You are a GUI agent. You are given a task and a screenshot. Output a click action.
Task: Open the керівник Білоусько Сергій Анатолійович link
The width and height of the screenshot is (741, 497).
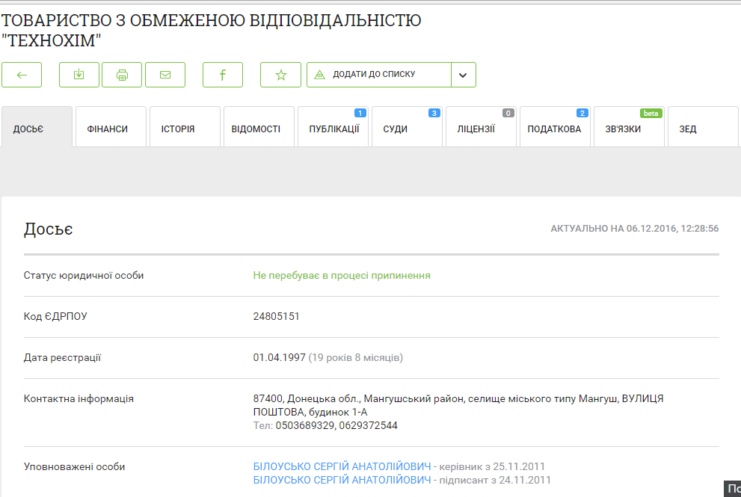[x=342, y=466]
